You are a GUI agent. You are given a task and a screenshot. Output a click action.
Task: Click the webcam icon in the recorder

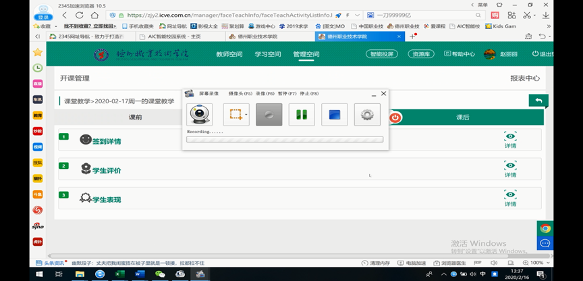(199, 115)
